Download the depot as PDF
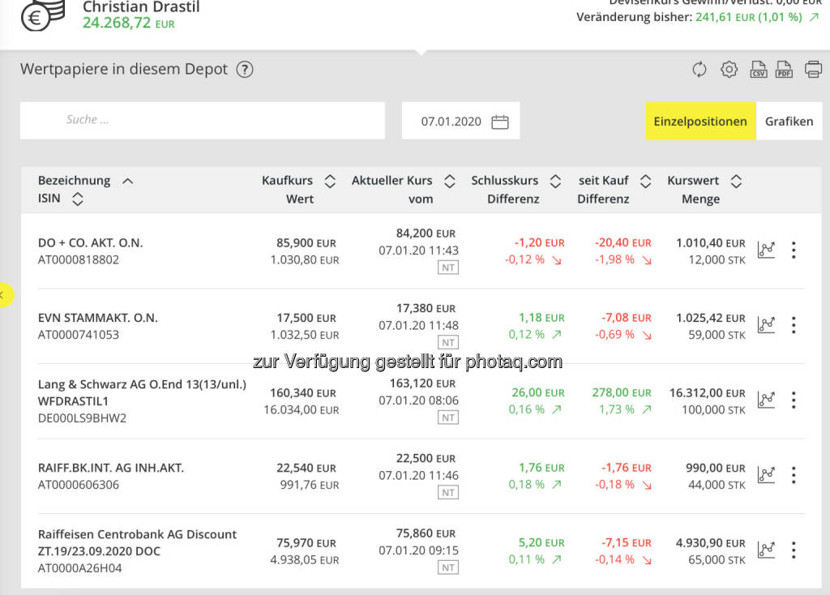 tap(784, 70)
